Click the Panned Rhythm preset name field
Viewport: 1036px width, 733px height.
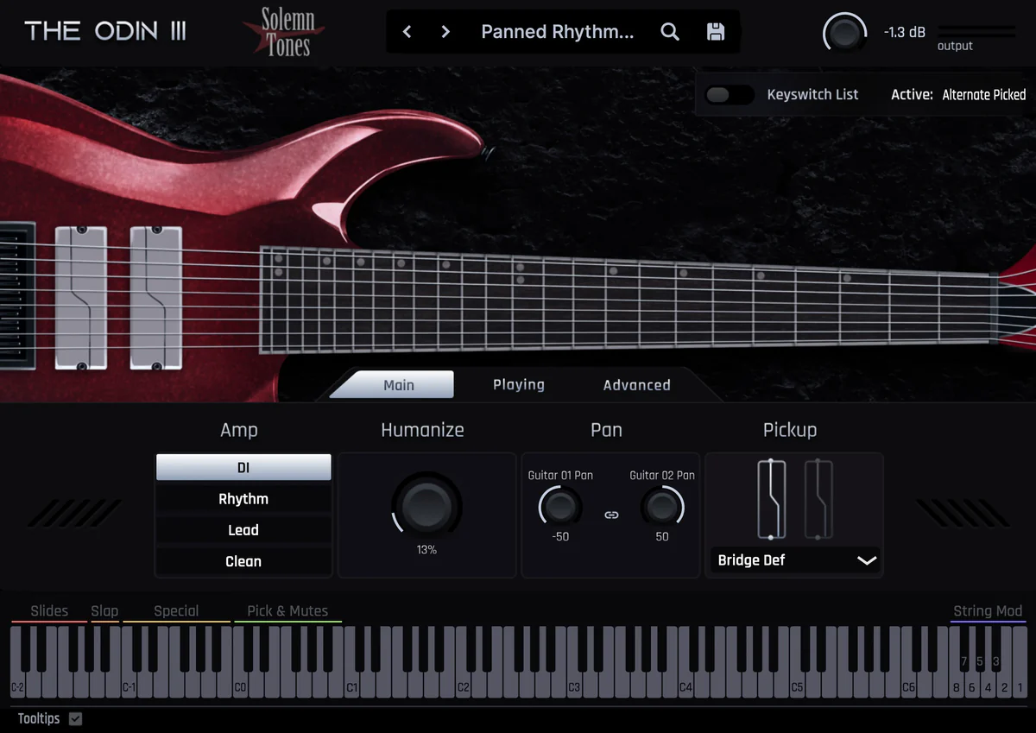coord(557,31)
